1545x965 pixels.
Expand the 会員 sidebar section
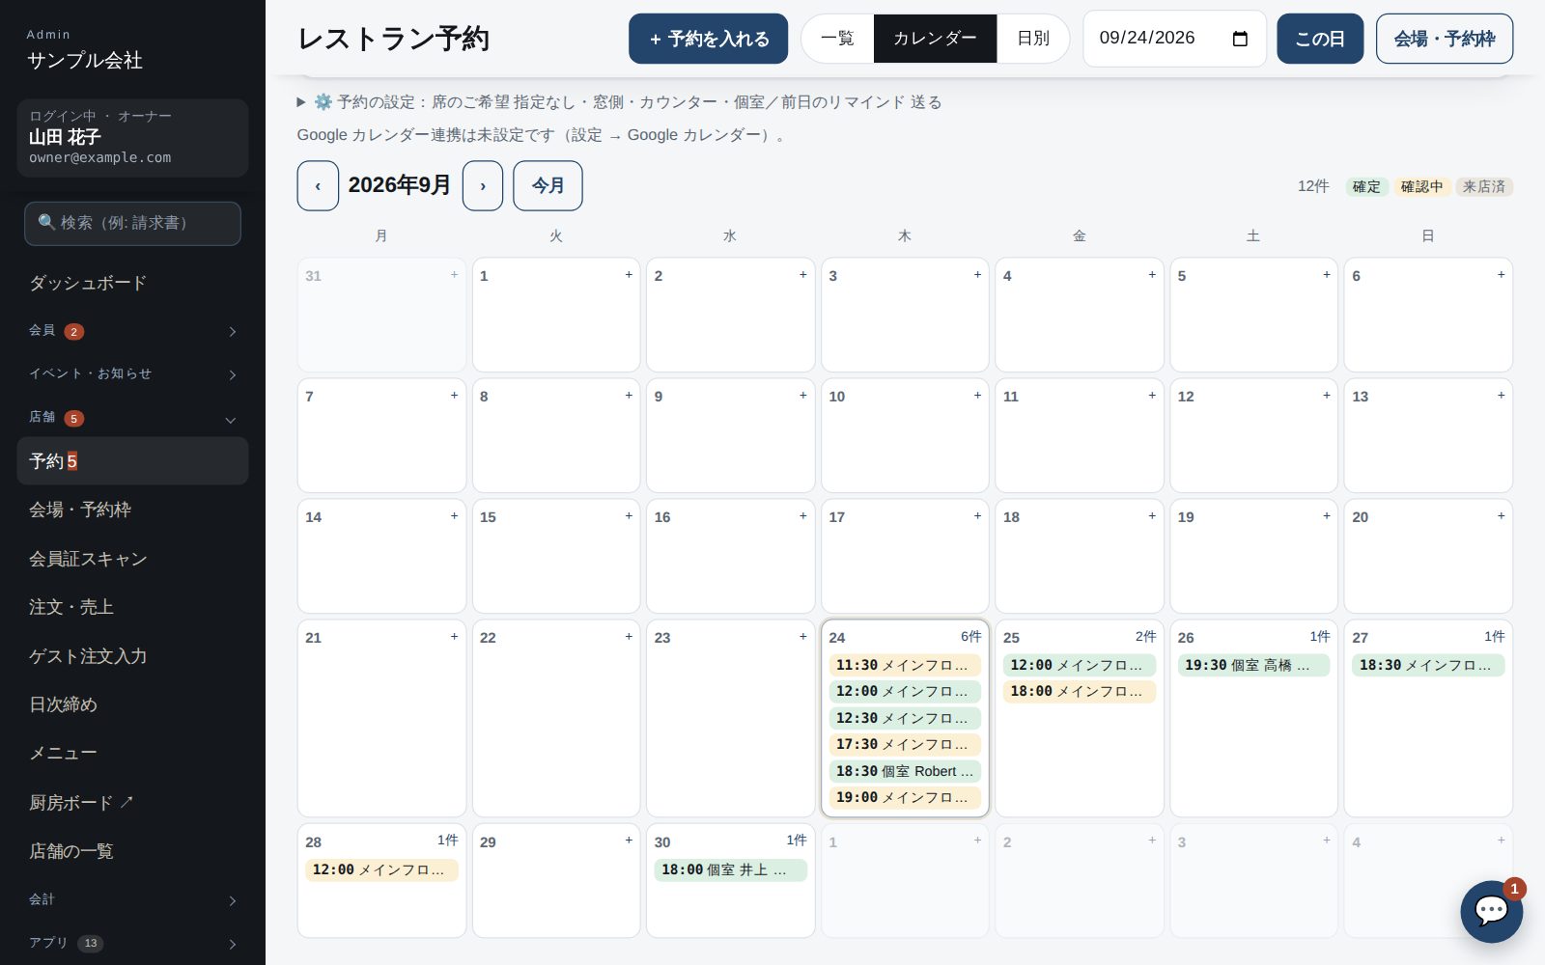pyautogui.click(x=132, y=331)
